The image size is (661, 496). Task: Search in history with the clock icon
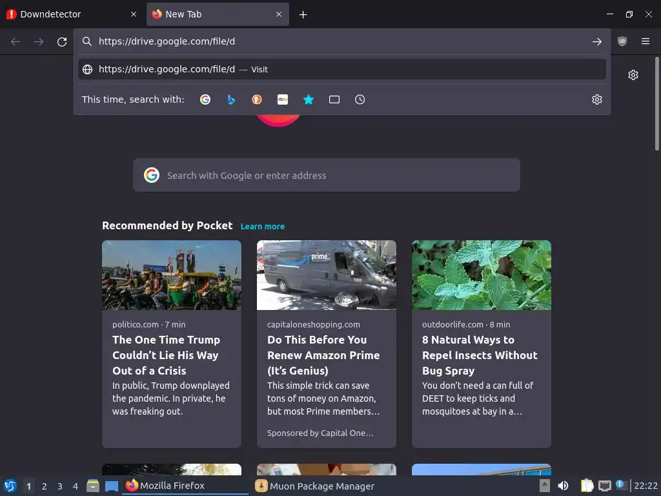click(x=360, y=99)
